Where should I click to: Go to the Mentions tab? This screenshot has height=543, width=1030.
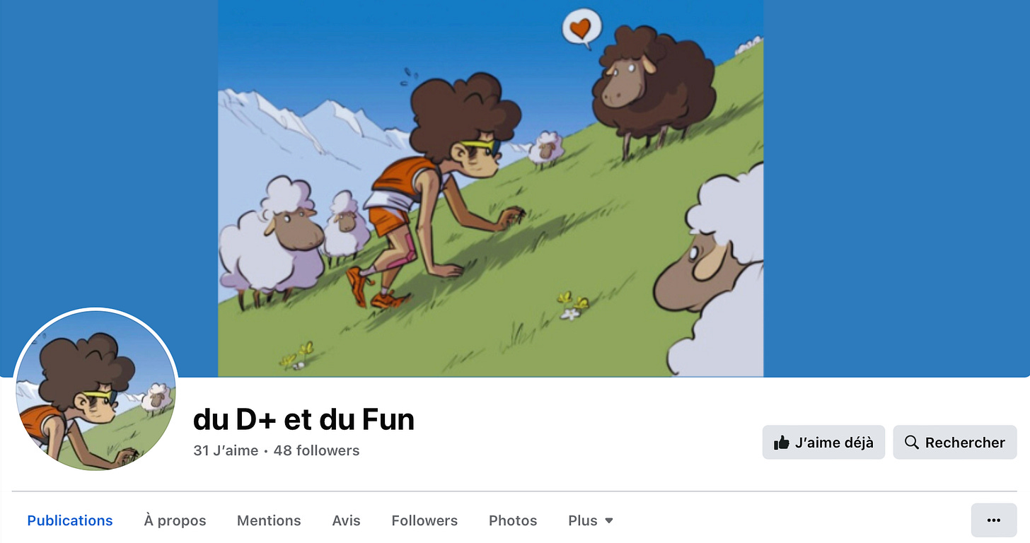tap(269, 520)
